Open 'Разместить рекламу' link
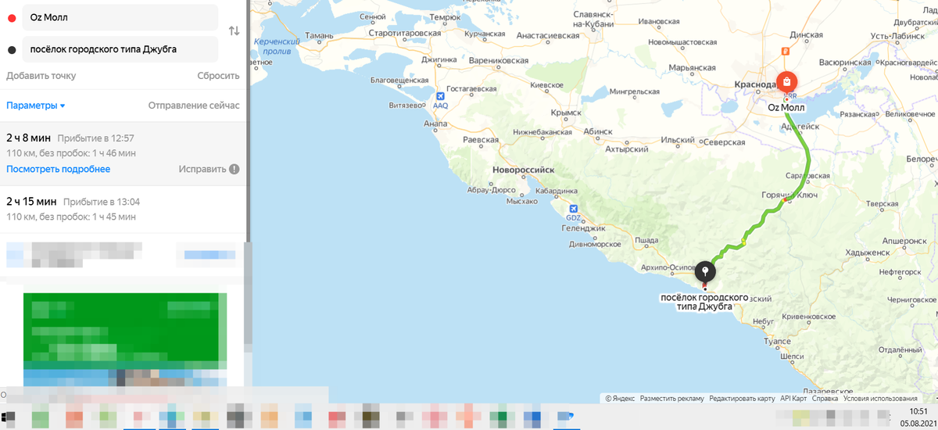Viewport: 938px width, 430px height. (671, 399)
